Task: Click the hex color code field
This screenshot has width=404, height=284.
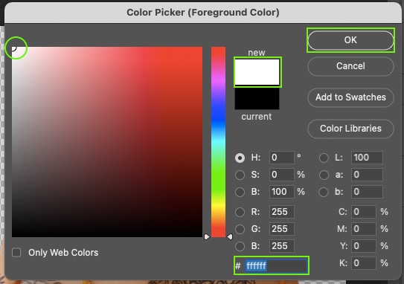Action: tap(275, 265)
